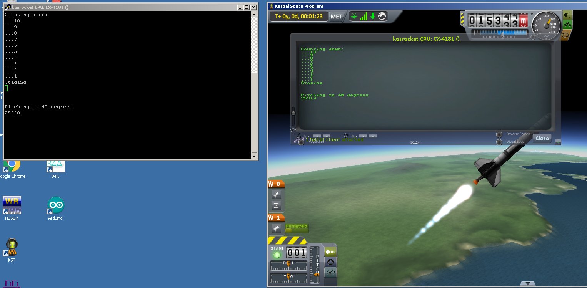Close the kOS terminal panel
The image size is (587, 288).
point(542,138)
